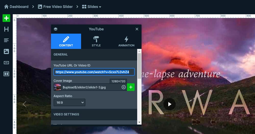Choose new cover image with green plus
This screenshot has height=134, width=255.
pyautogui.click(x=131, y=87)
